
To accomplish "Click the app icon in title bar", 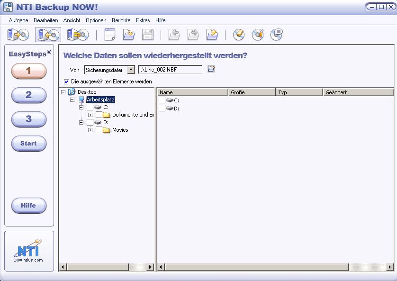I will click(8, 7).
